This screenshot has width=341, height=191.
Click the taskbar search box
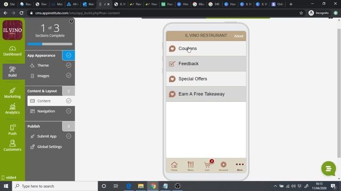click(55, 186)
